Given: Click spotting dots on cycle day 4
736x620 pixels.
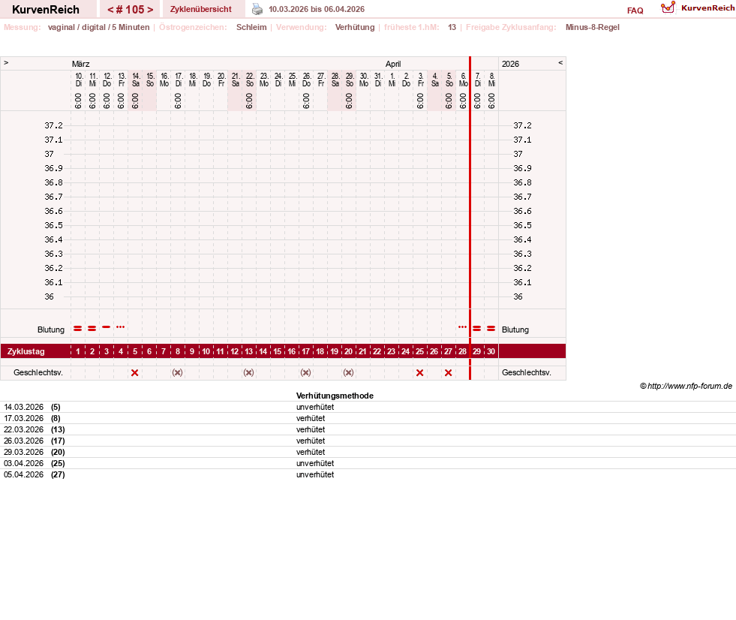Looking at the screenshot, I should point(121,327).
